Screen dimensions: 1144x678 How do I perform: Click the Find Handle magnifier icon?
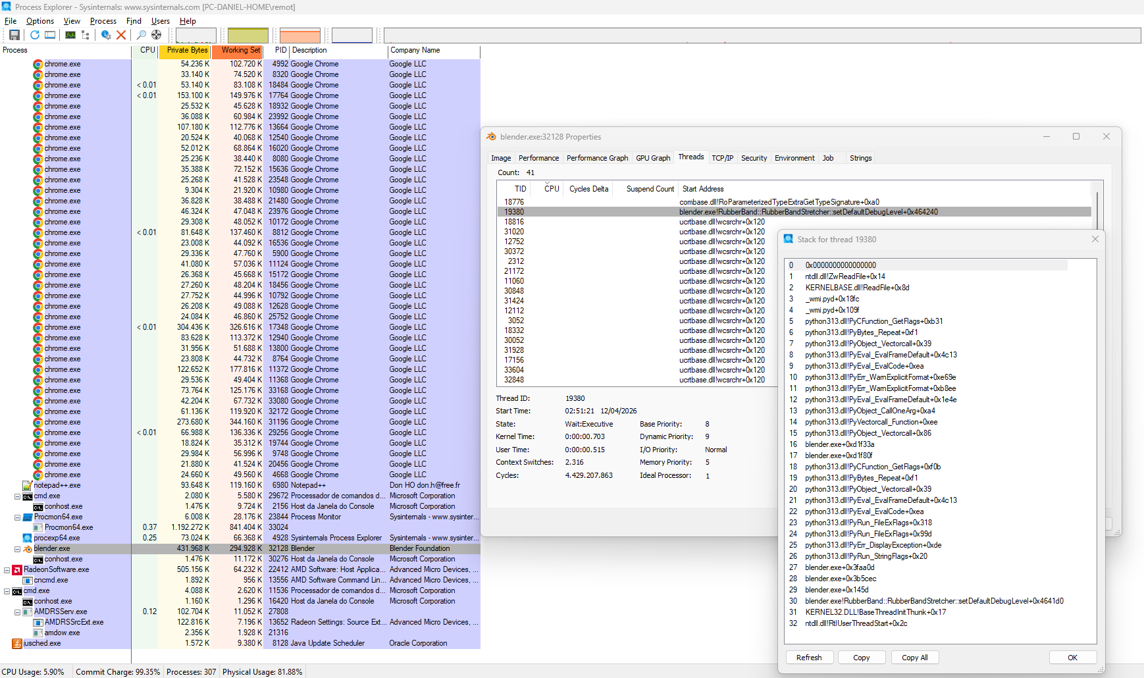141,35
